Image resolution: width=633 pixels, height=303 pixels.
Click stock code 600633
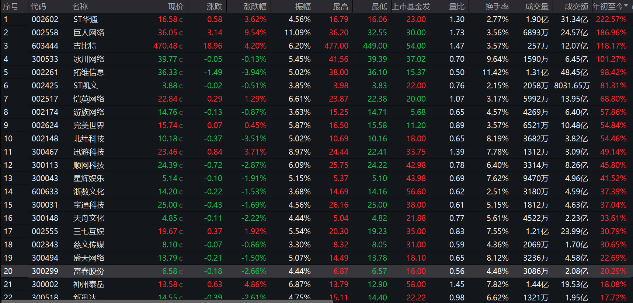pos(45,191)
